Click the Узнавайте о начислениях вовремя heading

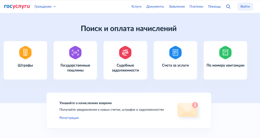[x=85, y=103]
